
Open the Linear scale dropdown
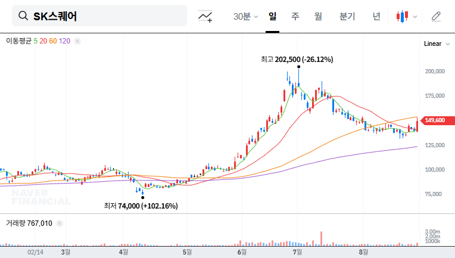437,44
